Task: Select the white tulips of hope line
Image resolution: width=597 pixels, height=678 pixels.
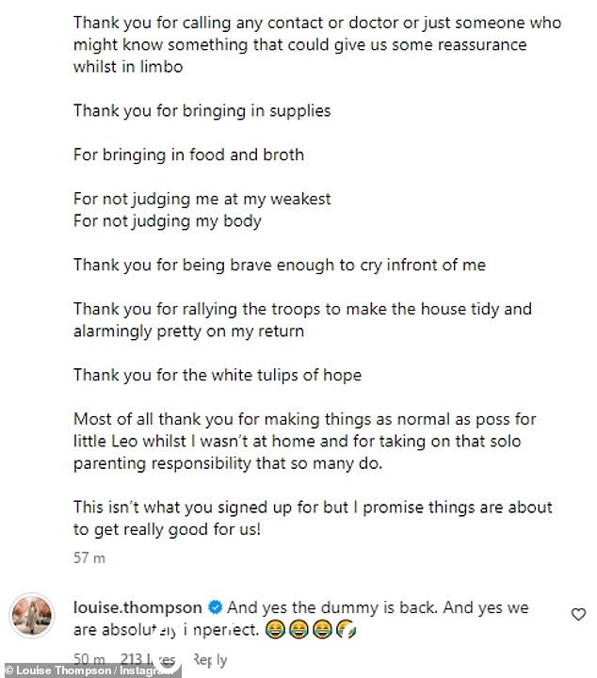Action: point(218,375)
